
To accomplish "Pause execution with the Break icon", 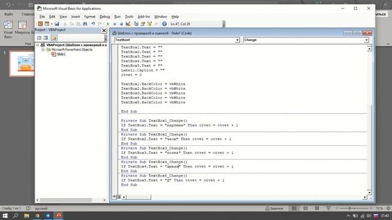I will coord(115,24).
